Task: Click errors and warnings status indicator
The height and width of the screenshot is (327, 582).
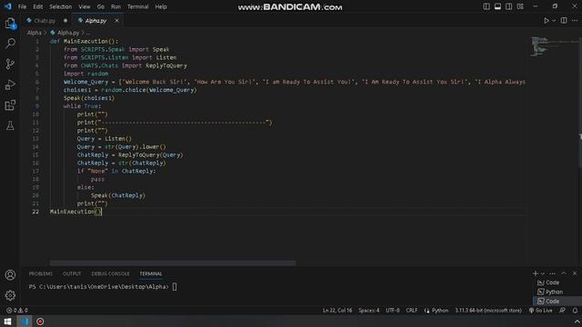Action: point(17,311)
